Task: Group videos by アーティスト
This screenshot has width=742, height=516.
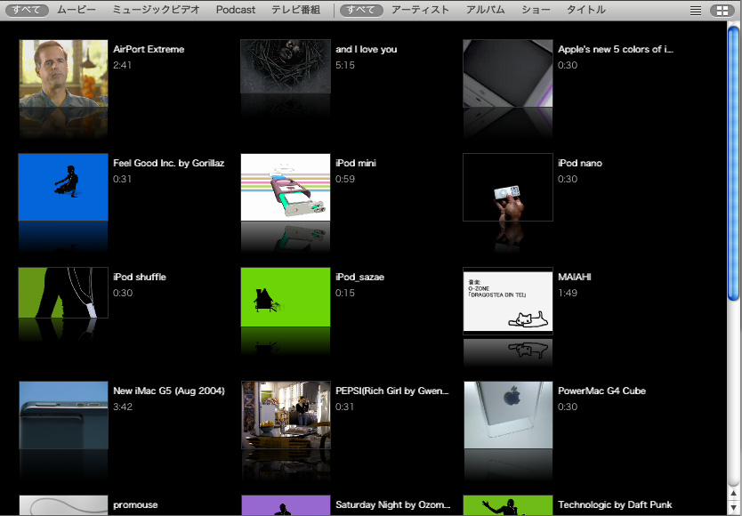Action: tap(420, 10)
